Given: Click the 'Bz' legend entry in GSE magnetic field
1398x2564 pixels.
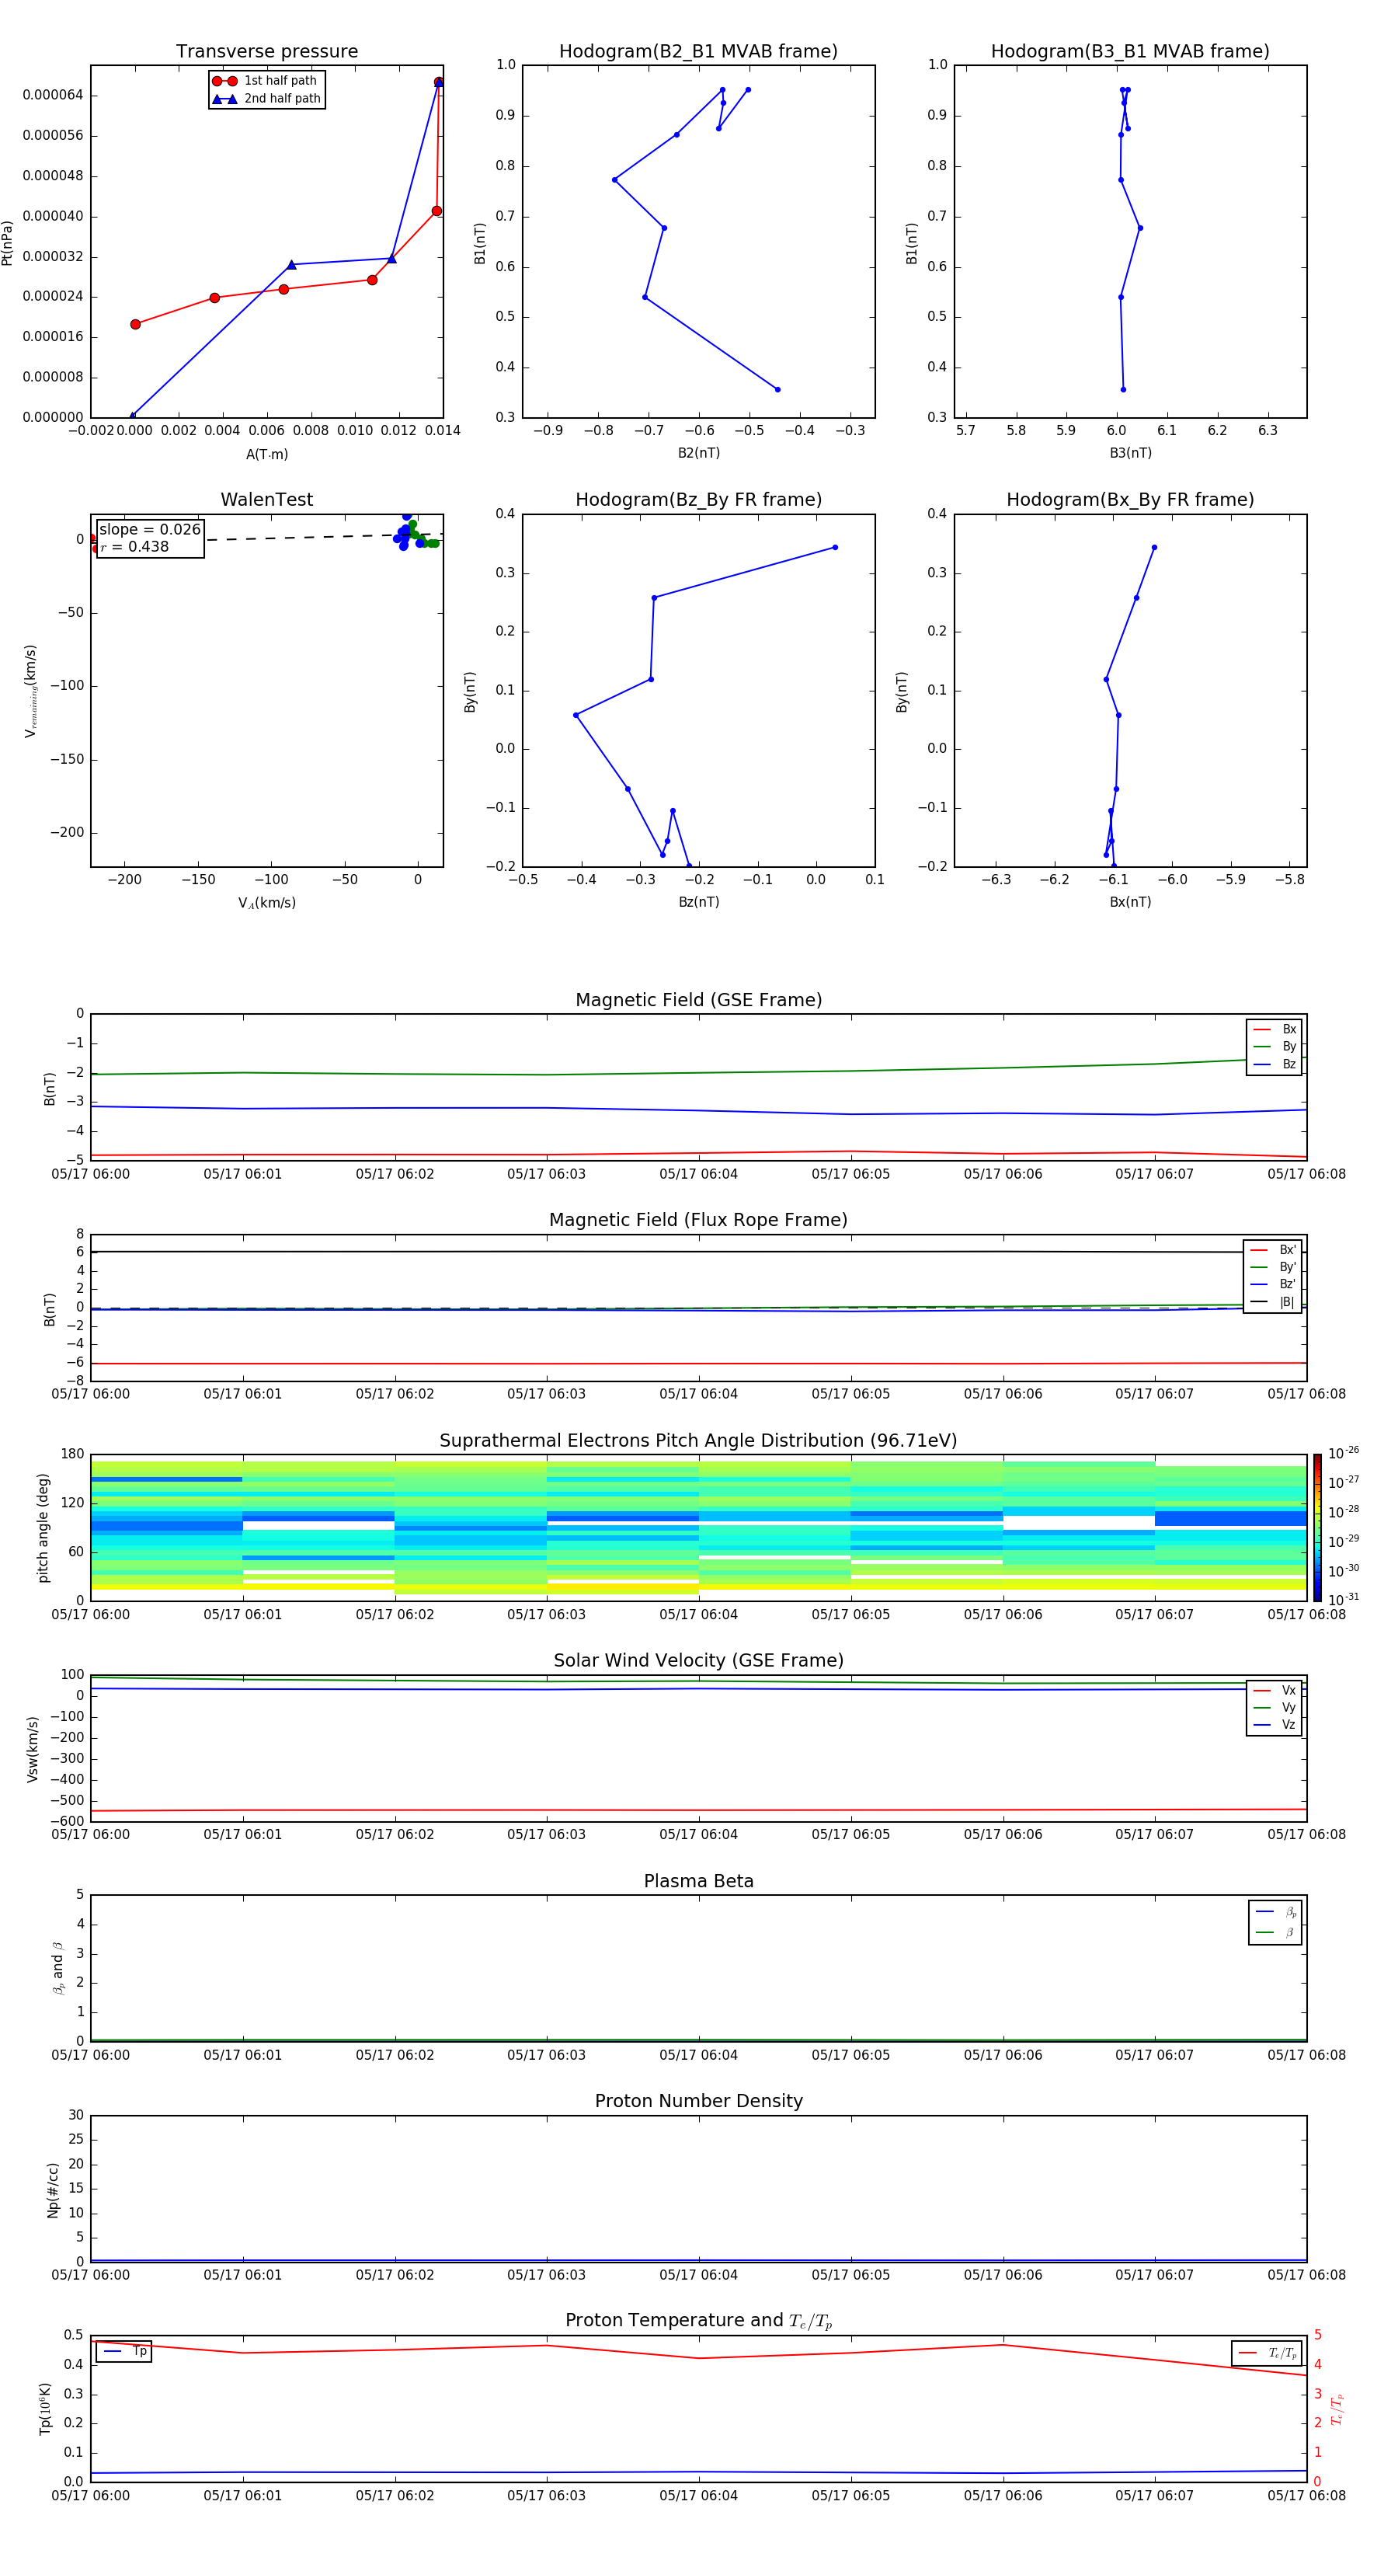Looking at the screenshot, I should click(1275, 1065).
